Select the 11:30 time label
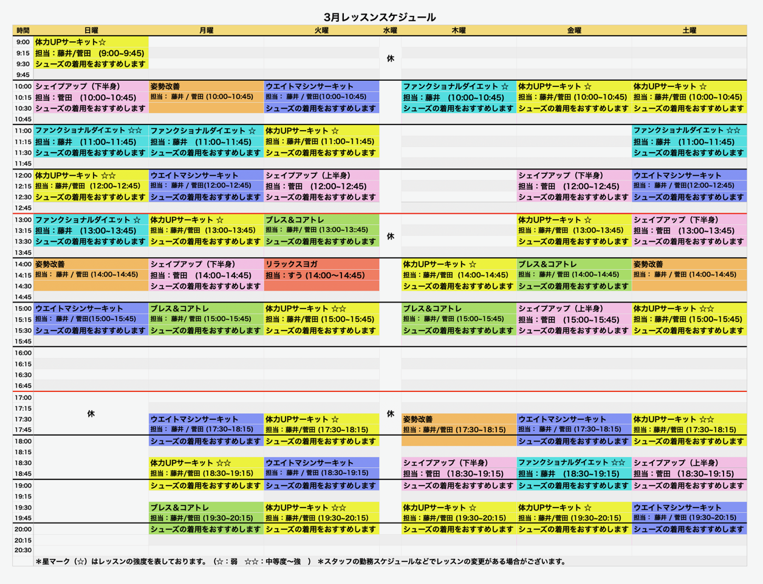 [x=23, y=153]
